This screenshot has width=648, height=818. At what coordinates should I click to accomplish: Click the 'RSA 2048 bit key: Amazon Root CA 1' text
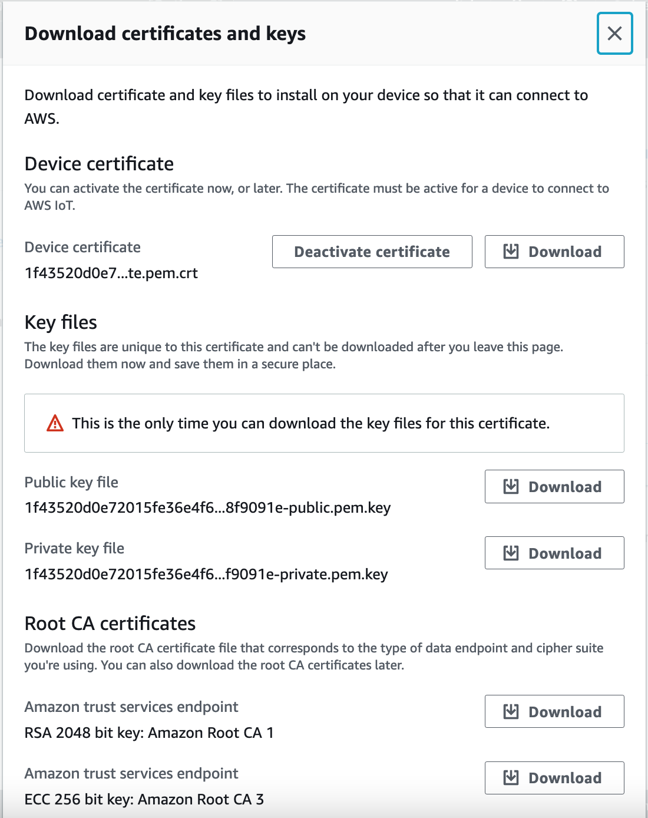click(149, 733)
